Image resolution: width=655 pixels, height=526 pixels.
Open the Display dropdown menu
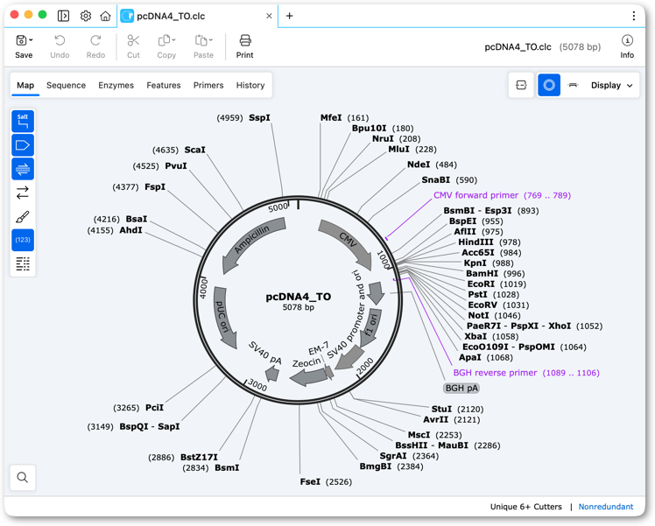coord(611,85)
